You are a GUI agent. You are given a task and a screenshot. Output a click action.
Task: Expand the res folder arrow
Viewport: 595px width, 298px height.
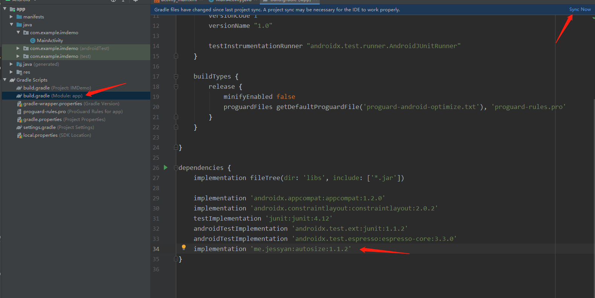[11, 72]
